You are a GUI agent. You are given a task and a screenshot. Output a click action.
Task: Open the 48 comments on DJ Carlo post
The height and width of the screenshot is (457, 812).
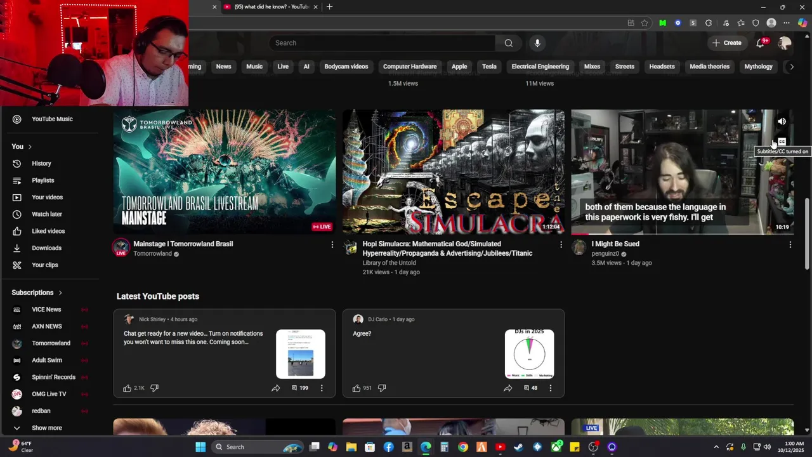[530, 388]
